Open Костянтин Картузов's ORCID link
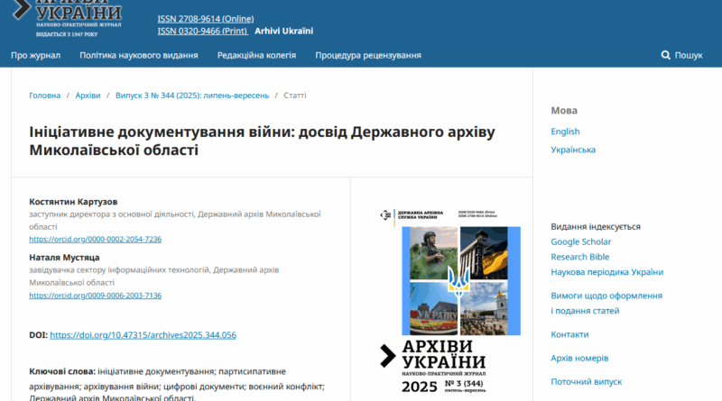This screenshot has width=722, height=401. tap(95, 239)
